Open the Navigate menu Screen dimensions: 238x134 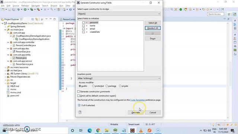[x=36, y=6]
